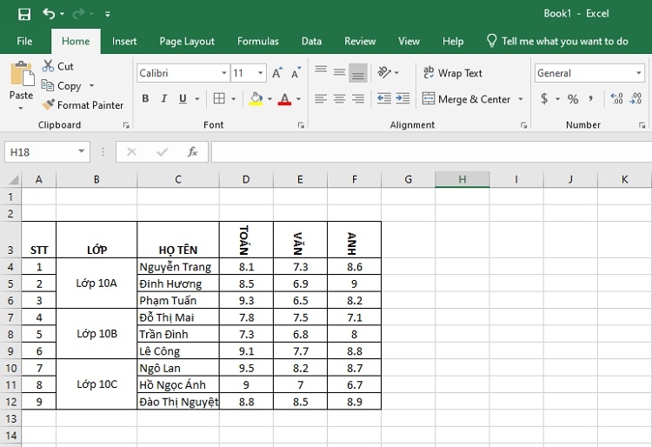Image resolution: width=652 pixels, height=447 pixels.
Task: Click the formula bar Enter checkmark icon
Action: pos(163,152)
